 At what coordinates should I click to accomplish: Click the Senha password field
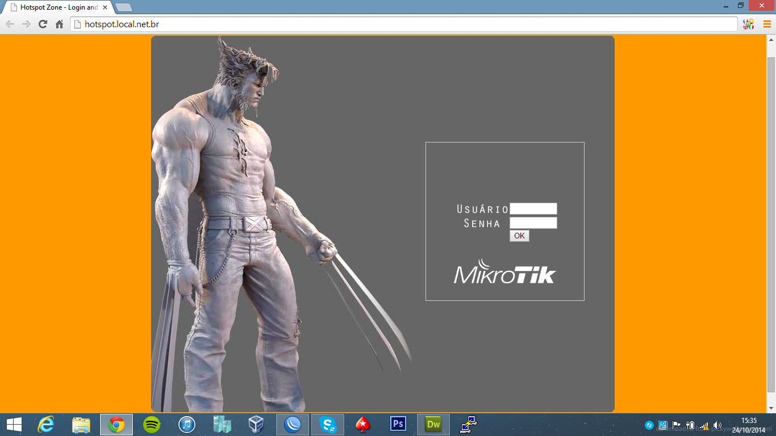click(533, 223)
